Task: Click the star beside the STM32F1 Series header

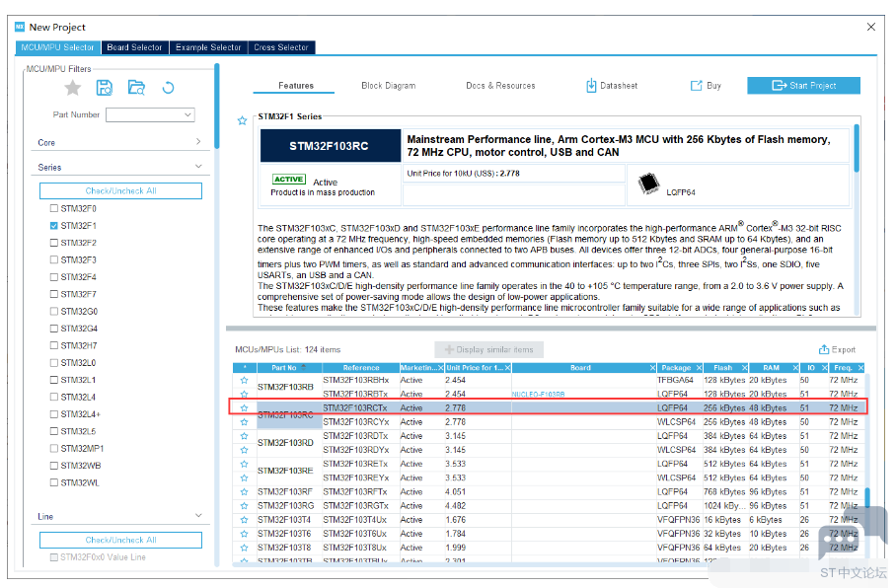Action: click(243, 120)
